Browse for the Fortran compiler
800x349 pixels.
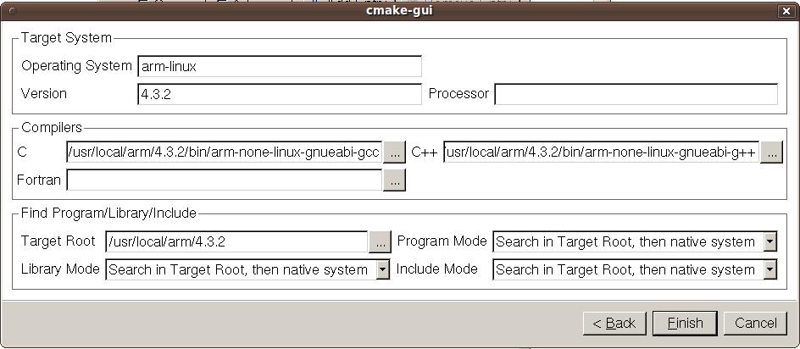point(394,180)
